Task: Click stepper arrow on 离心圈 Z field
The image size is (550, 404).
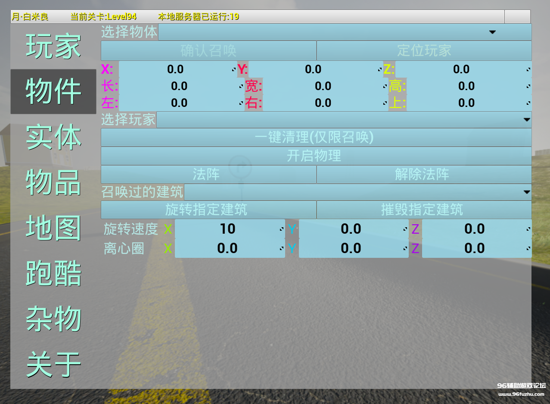Action: pyautogui.click(x=528, y=248)
